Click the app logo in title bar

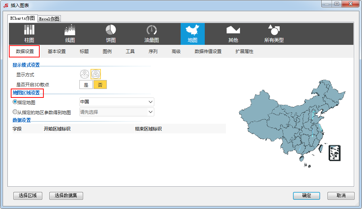click(x=6, y=5)
